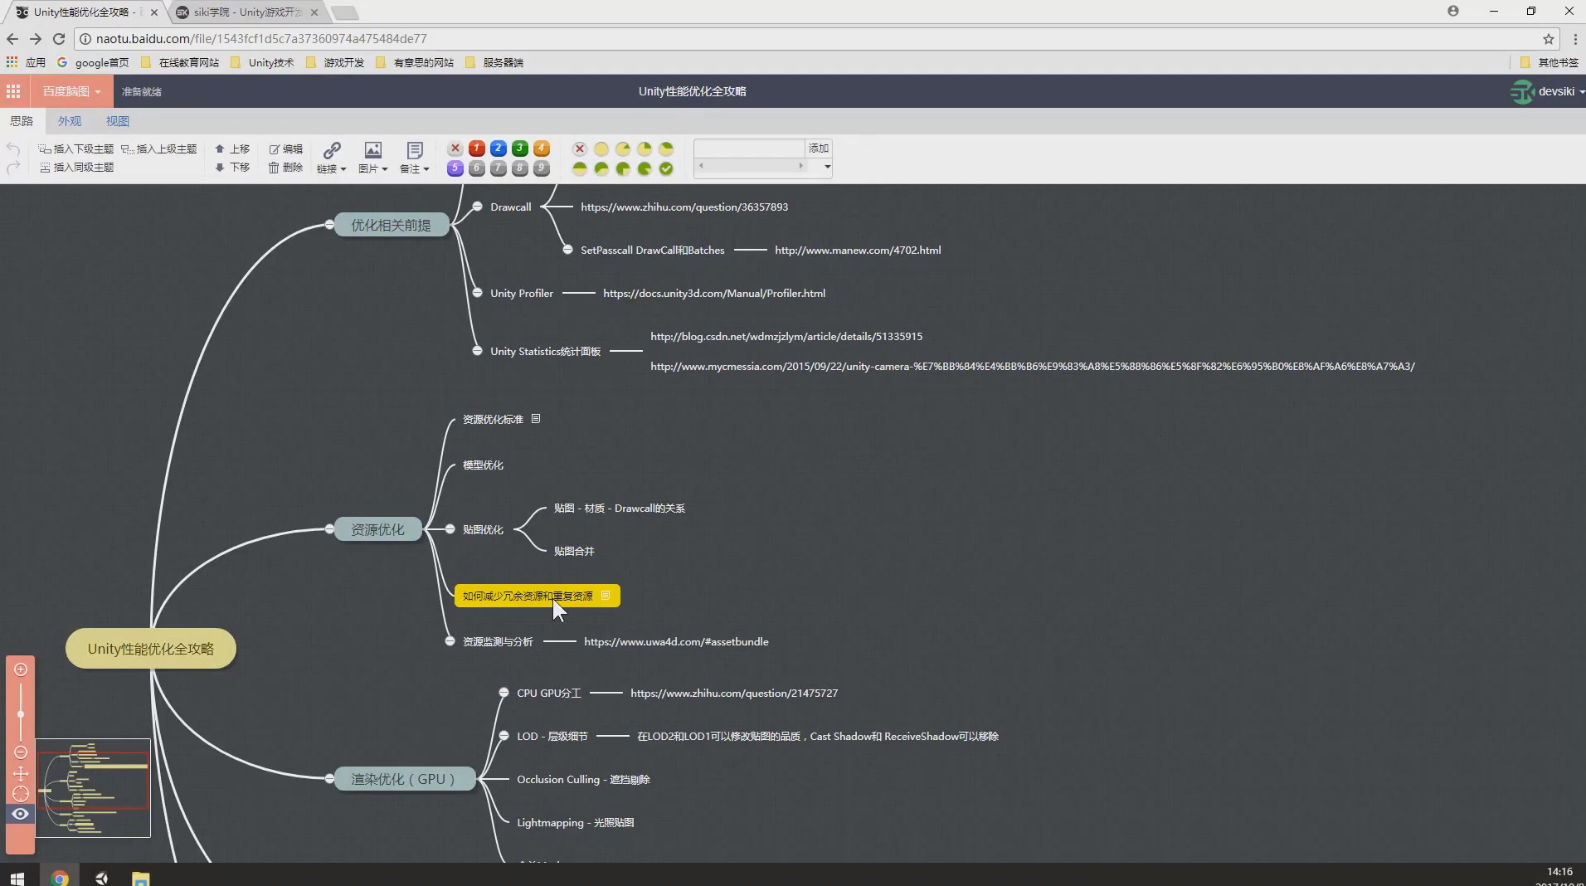Image resolution: width=1586 pixels, height=886 pixels.
Task: Click the picture insert icon
Action: (x=372, y=150)
